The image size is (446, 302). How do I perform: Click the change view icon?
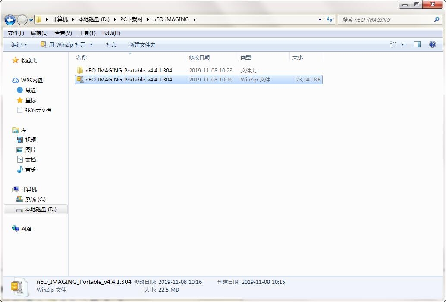[393, 44]
